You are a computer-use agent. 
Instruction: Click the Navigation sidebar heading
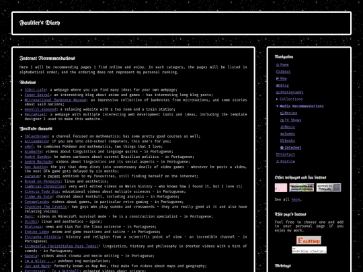pyautogui.click(x=284, y=56)
